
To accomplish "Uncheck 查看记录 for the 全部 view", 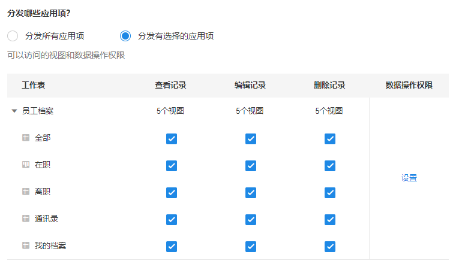I will [172, 139].
